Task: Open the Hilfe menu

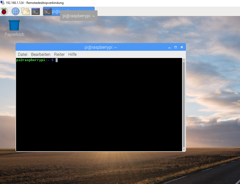Action: [72, 54]
